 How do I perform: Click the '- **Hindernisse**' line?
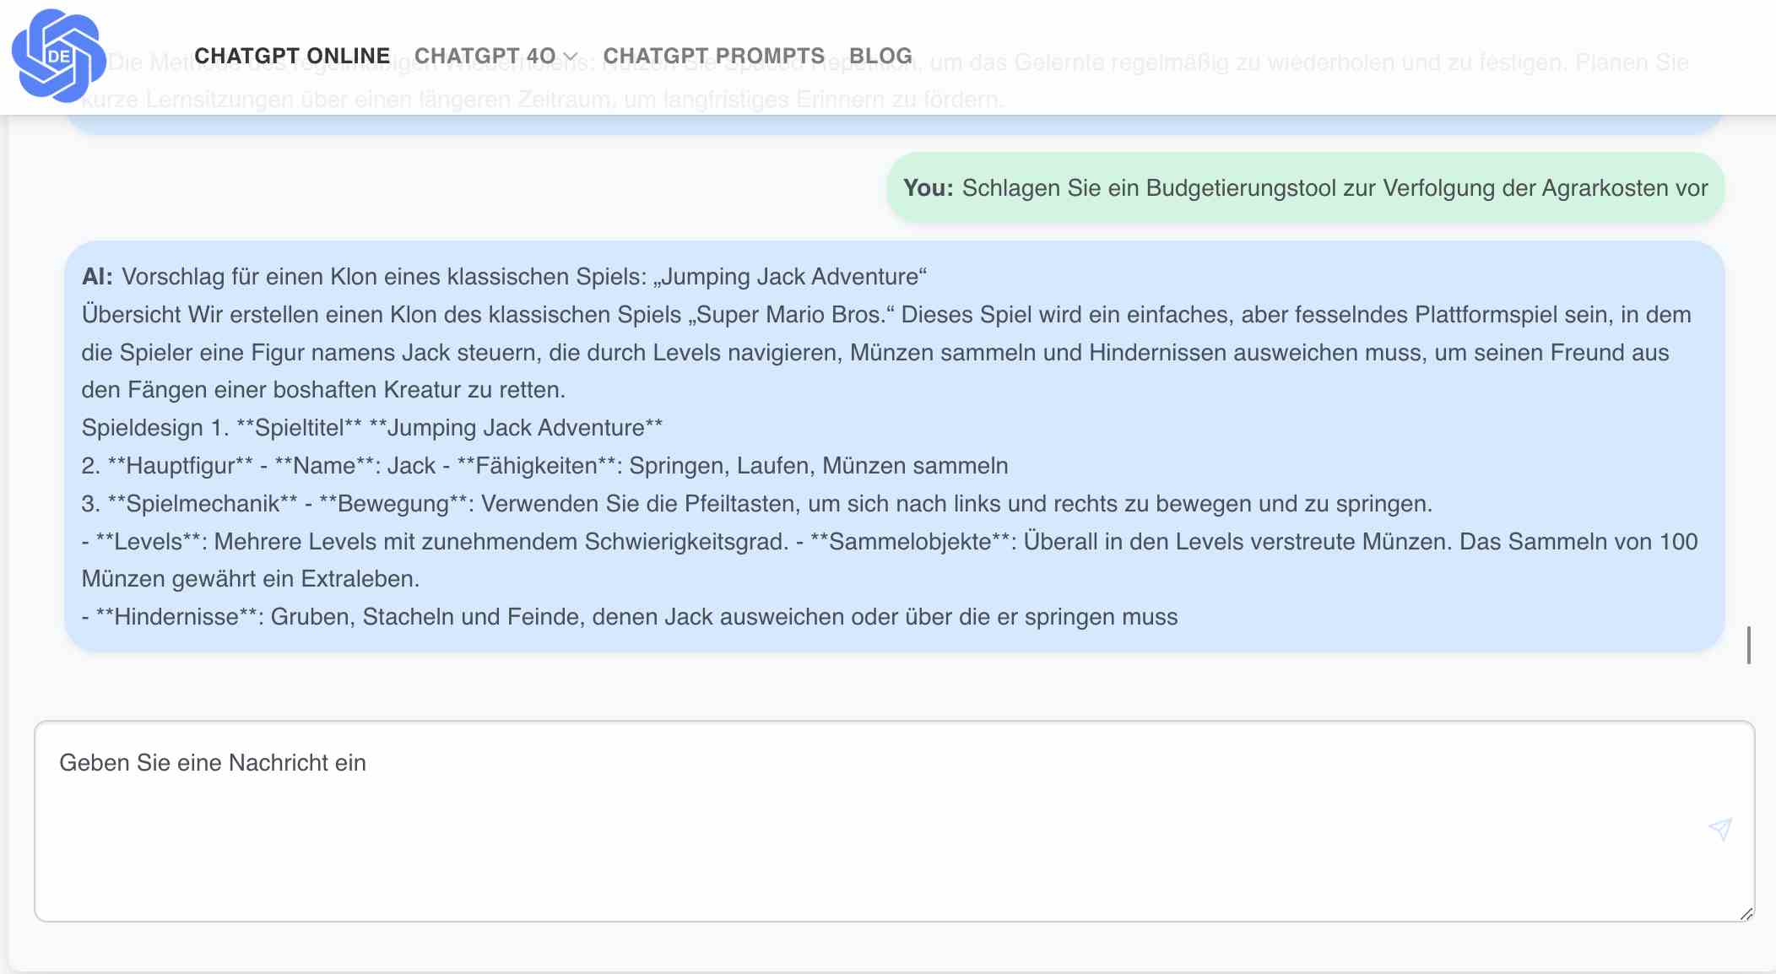pyautogui.click(x=630, y=617)
